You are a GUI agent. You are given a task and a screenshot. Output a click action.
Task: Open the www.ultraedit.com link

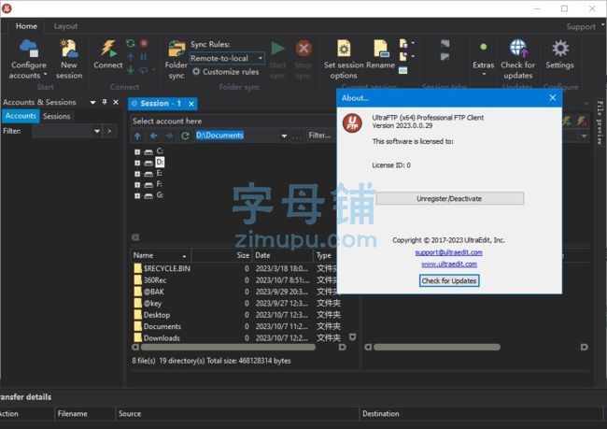click(x=449, y=264)
